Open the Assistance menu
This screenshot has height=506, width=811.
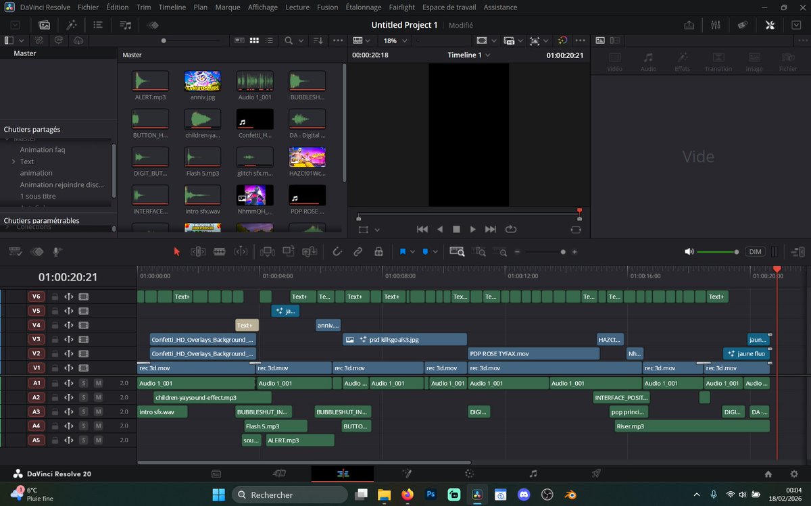click(x=500, y=7)
